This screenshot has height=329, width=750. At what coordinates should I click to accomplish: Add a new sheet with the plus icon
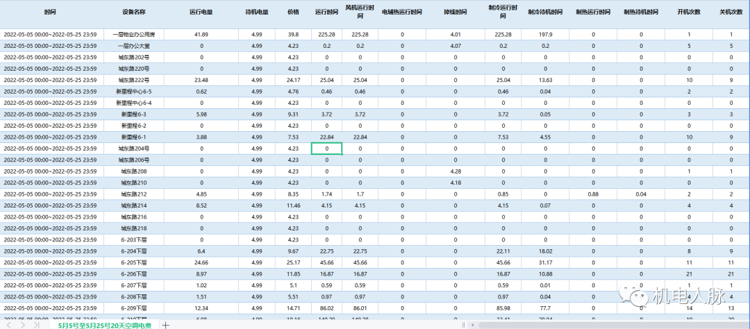pos(165,325)
